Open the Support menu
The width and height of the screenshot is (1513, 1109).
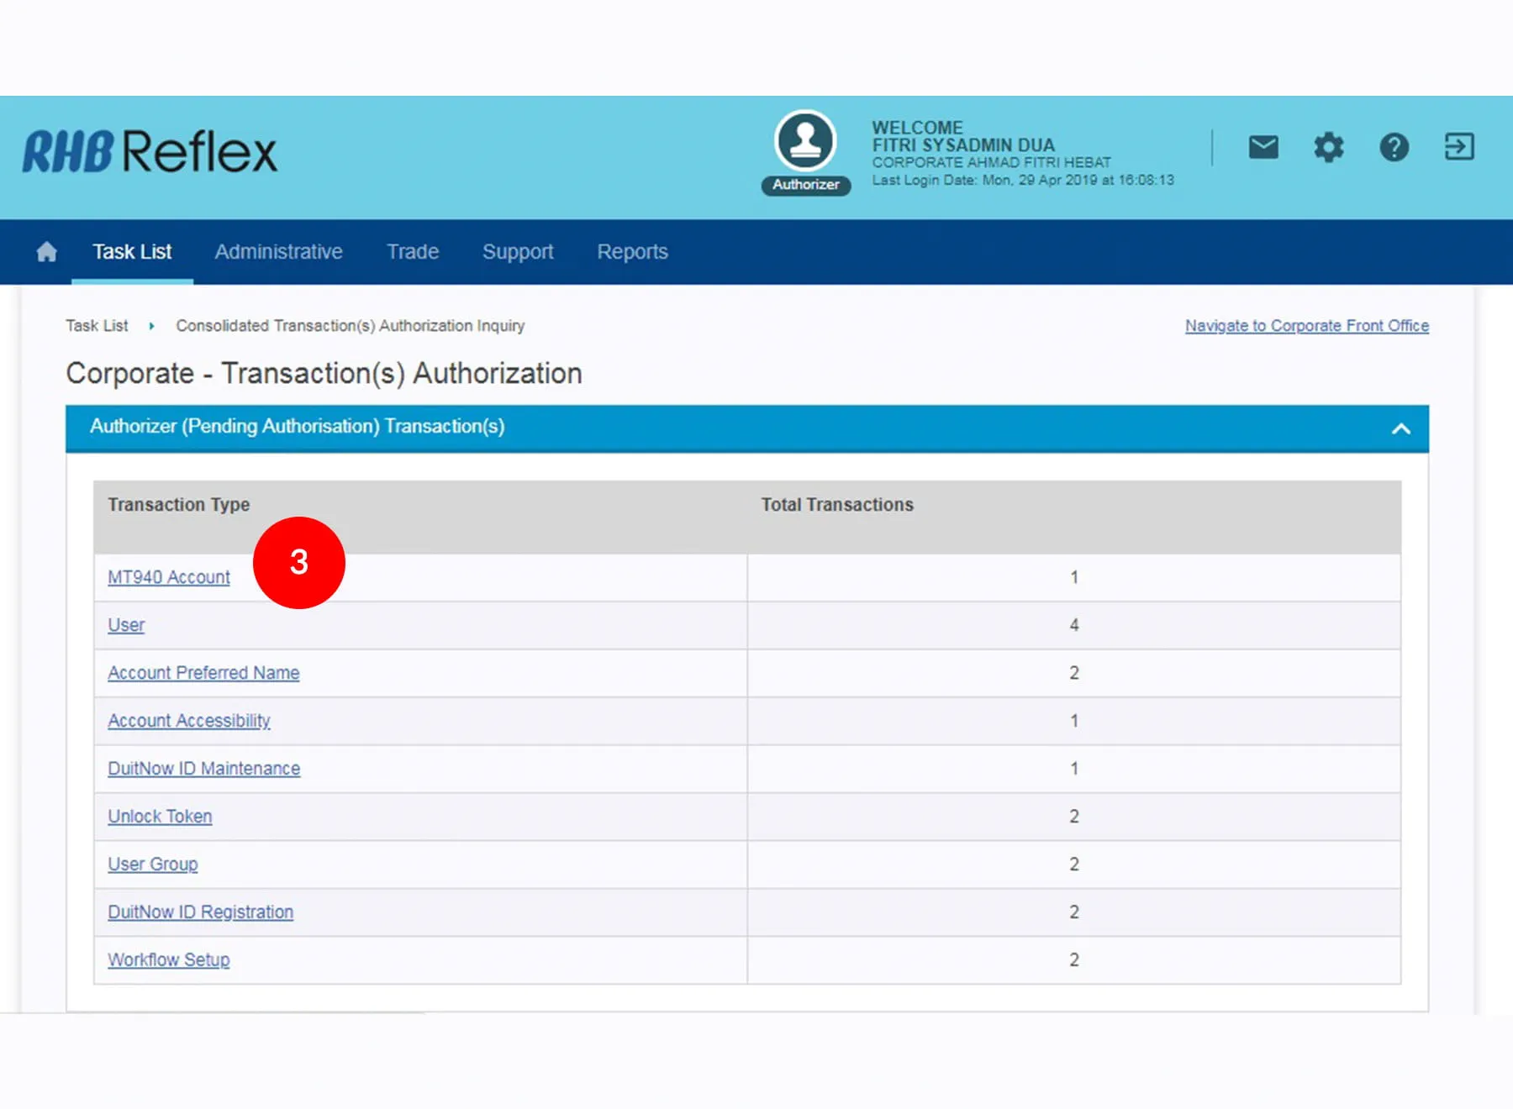(518, 252)
